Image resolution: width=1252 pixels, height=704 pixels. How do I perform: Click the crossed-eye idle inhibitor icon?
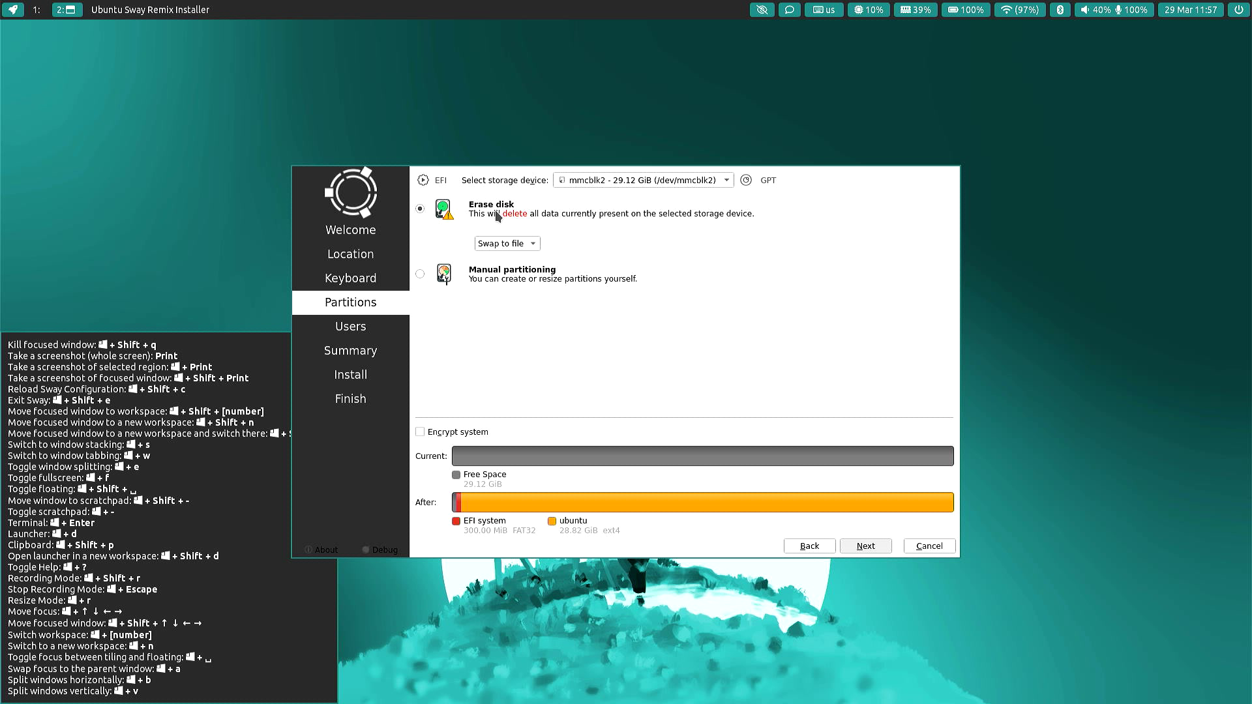click(762, 10)
